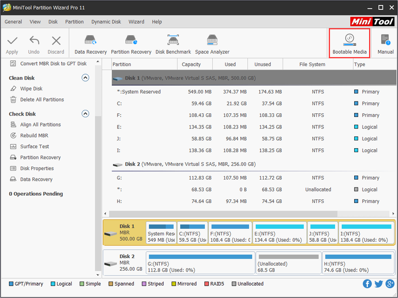Select the G: partition row
Screen dimensions: 398x298
pos(254,178)
